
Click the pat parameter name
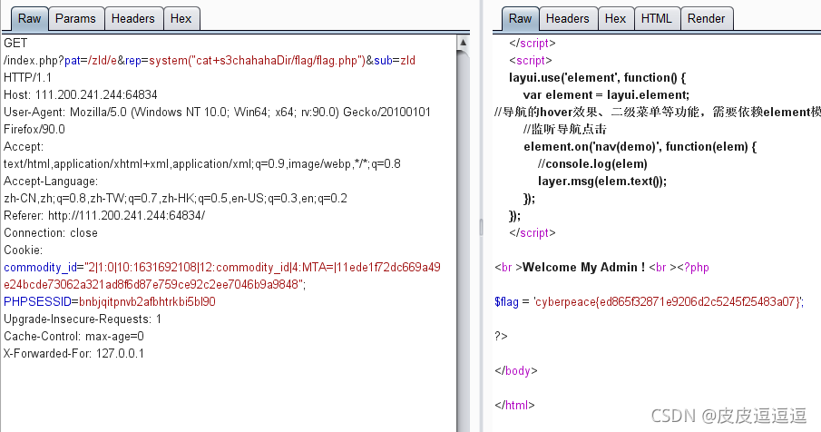coord(73,61)
